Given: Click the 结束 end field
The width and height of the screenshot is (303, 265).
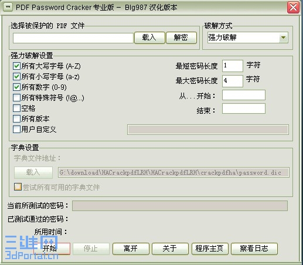Looking at the screenshot, I should 244,108.
